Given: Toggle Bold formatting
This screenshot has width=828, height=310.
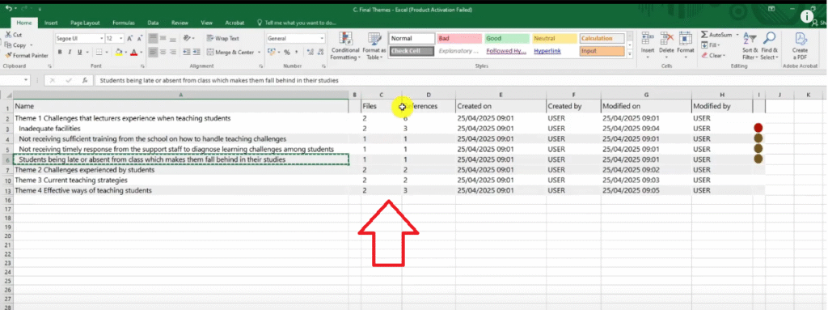Looking at the screenshot, I should point(60,53).
